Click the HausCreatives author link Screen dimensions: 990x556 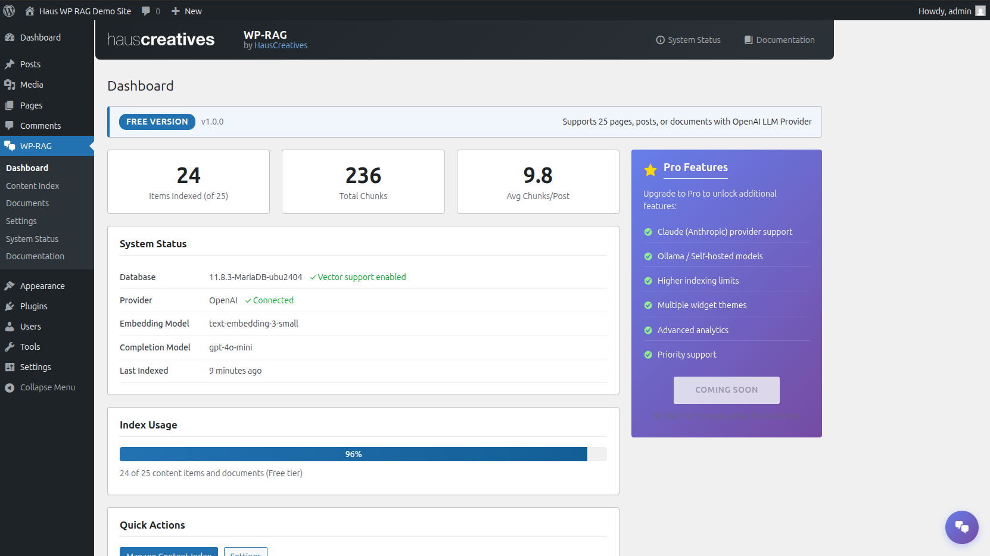281,46
